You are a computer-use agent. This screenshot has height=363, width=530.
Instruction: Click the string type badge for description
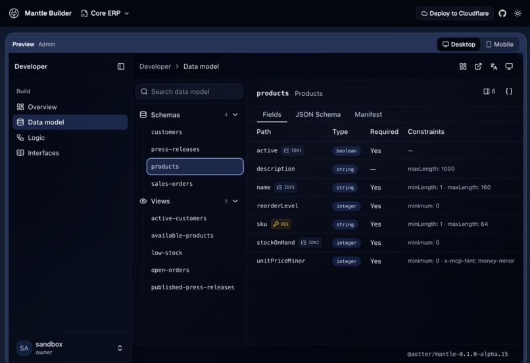coord(345,169)
